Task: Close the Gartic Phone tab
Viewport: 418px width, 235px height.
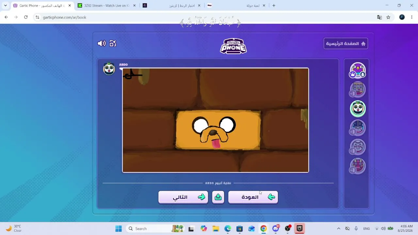Action: point(70,6)
